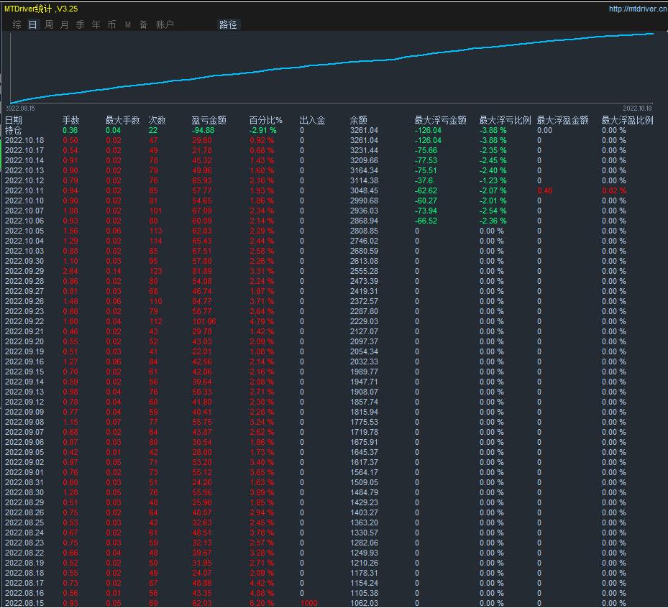
Task: Click the 路径 path button
Action: pyautogui.click(x=229, y=24)
